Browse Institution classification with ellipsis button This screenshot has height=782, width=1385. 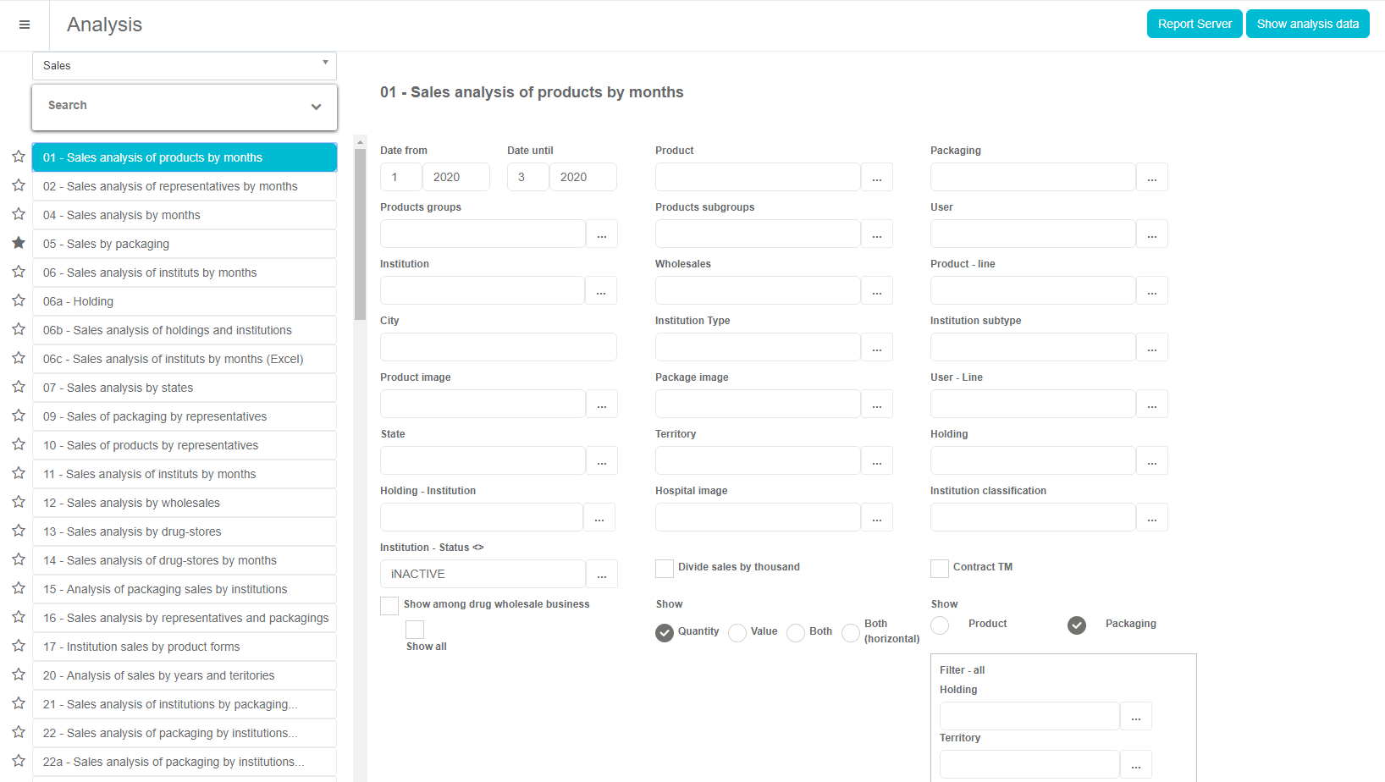click(1151, 518)
